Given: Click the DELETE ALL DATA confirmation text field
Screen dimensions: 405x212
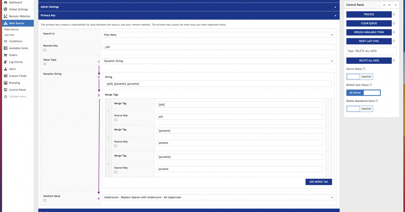Looking at the screenshot, I should click(x=372, y=51).
